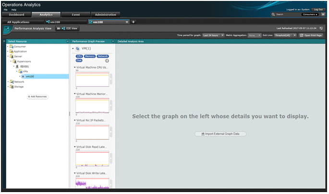
Task: Click the Consumer folder icon in tree
Action: [12, 46]
